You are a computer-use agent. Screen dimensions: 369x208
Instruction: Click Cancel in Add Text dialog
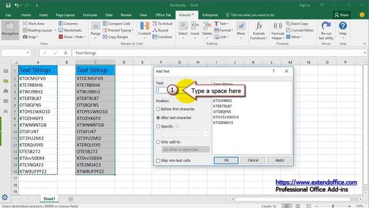tap(253, 161)
